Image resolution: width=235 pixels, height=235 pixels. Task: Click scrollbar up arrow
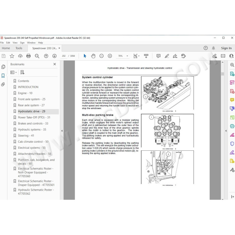(x=223, y=62)
